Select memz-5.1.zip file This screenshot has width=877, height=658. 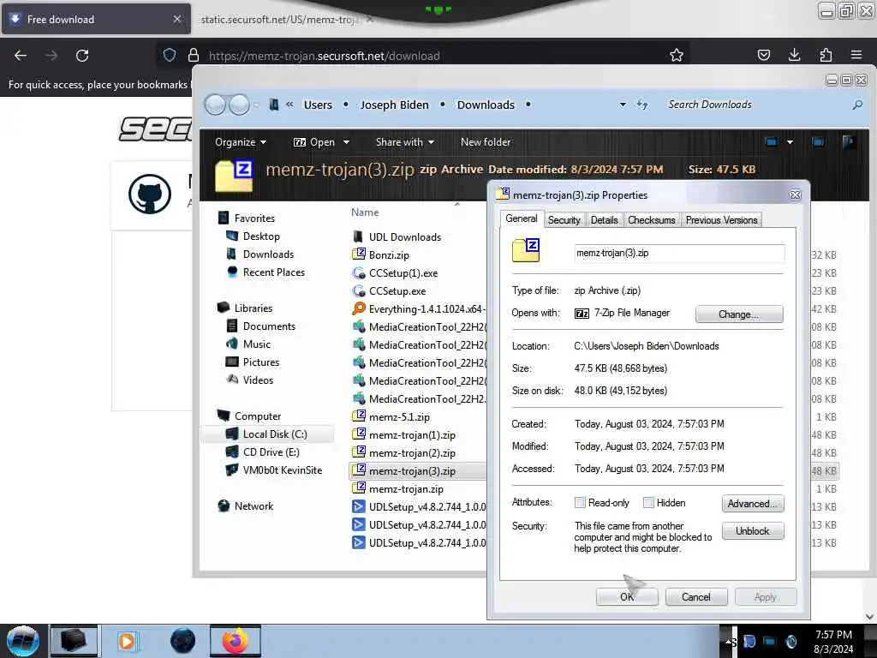(399, 417)
